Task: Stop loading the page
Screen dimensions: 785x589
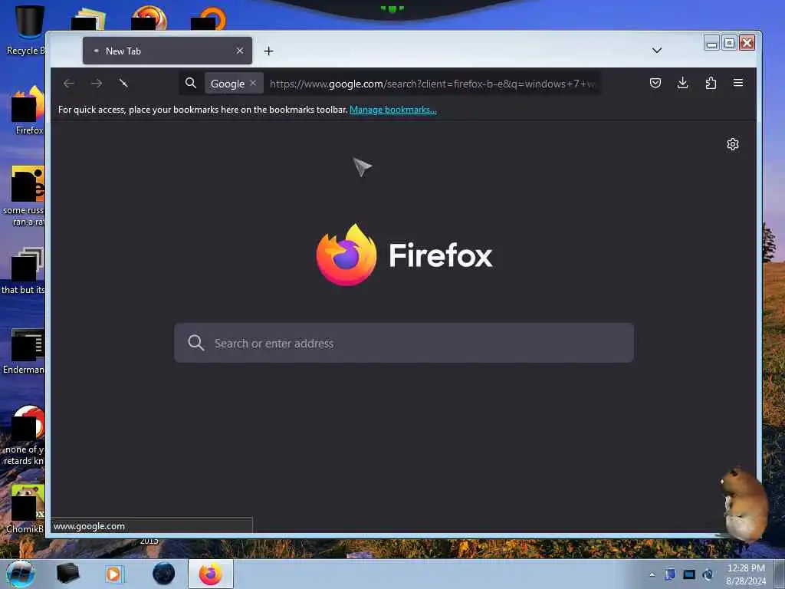Action: click(123, 83)
